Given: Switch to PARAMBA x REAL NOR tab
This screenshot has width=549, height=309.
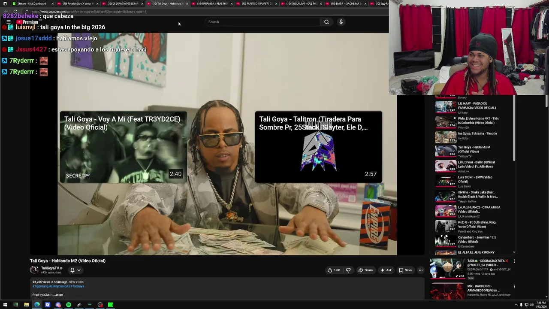Looking at the screenshot, I should coord(212,3).
